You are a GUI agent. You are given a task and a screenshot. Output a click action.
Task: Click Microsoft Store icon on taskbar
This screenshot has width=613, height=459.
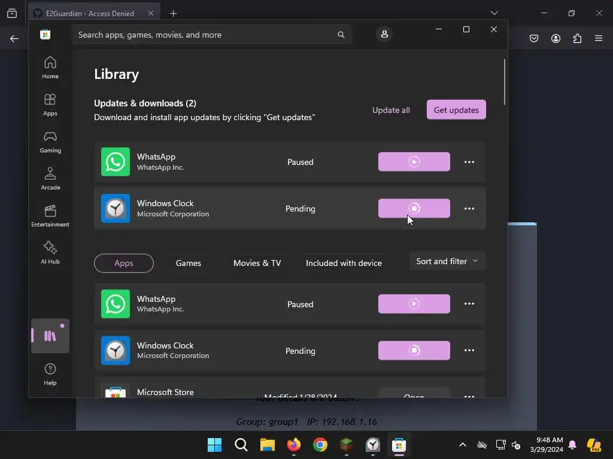(399, 445)
